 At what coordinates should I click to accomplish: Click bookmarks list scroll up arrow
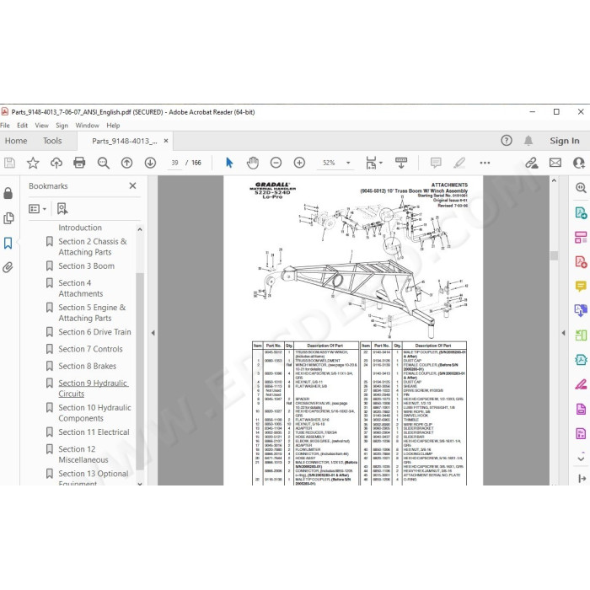point(140,229)
